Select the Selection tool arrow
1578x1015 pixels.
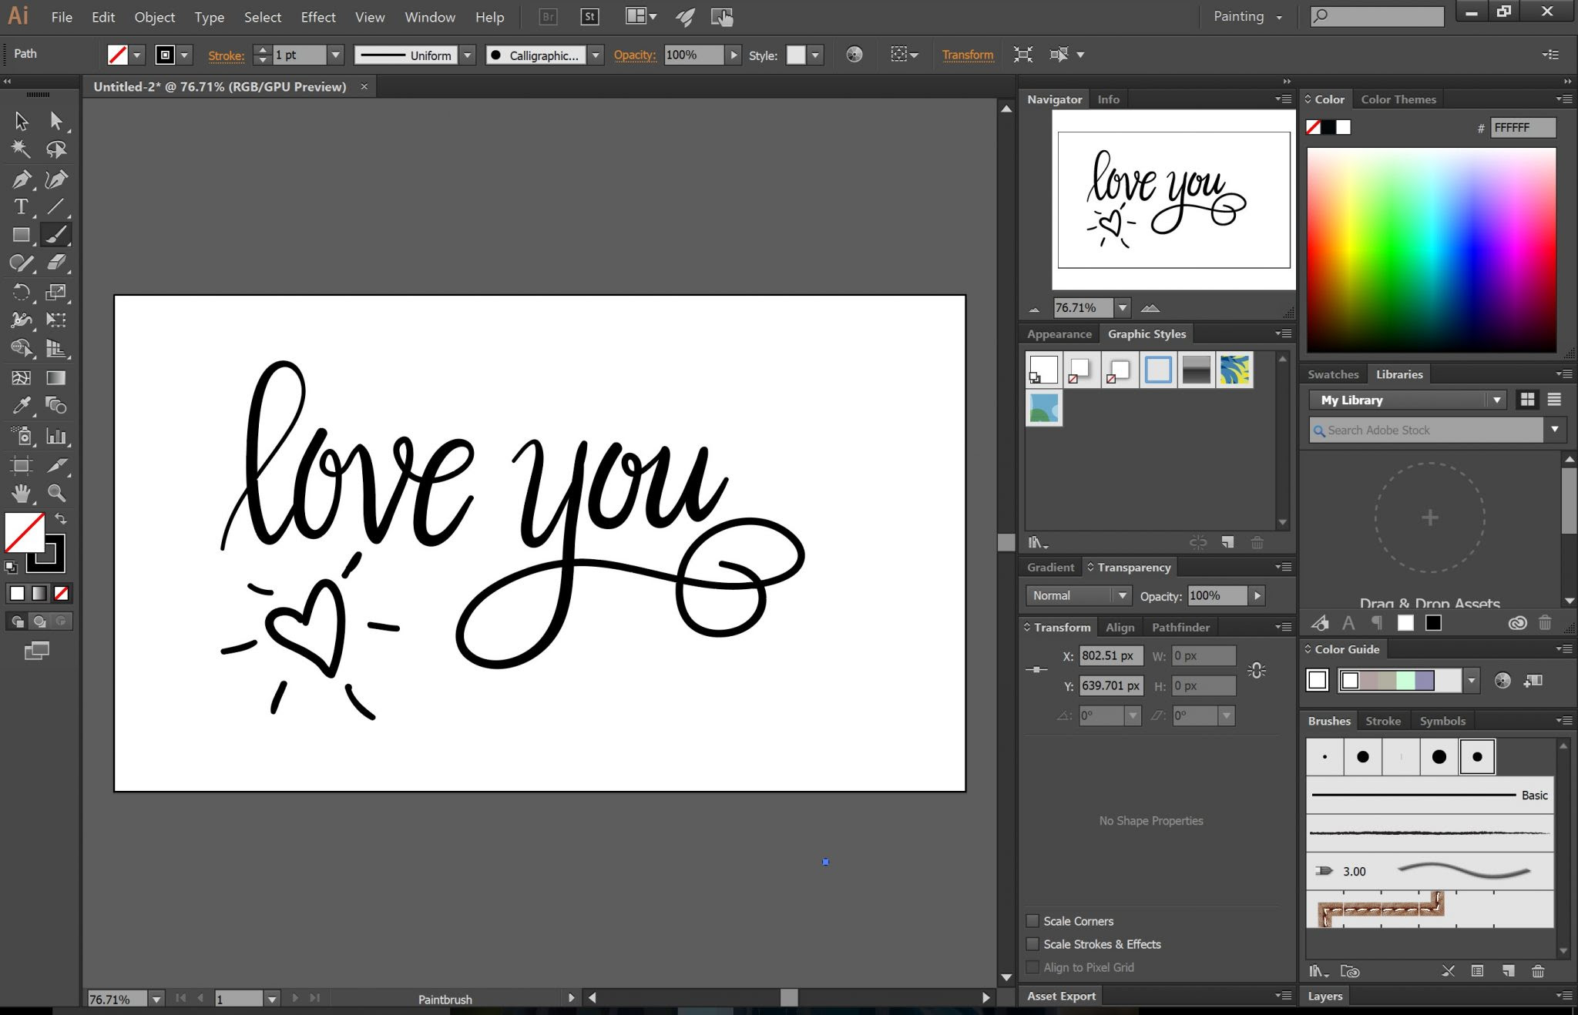(x=21, y=121)
